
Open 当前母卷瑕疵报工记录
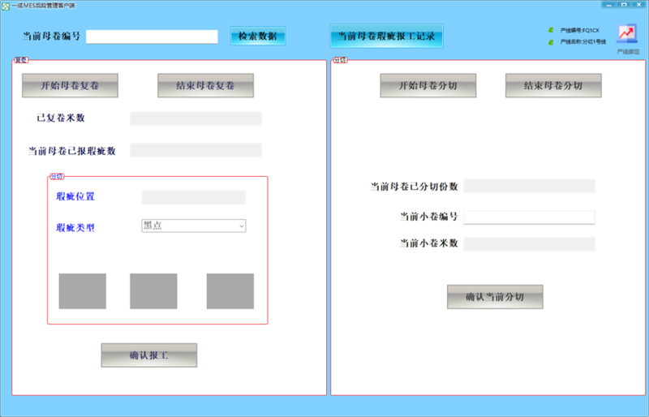coord(386,37)
